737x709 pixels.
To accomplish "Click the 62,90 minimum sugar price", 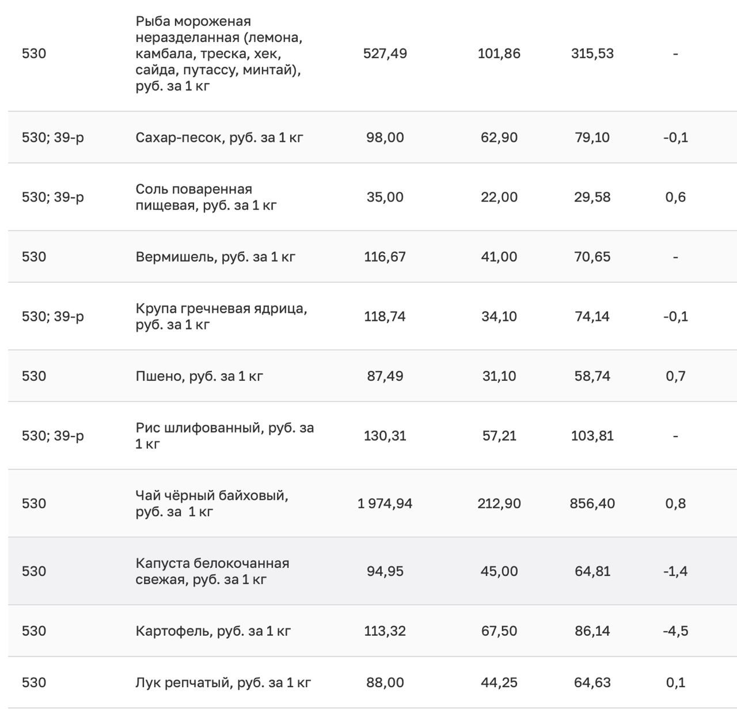I will point(499,138).
